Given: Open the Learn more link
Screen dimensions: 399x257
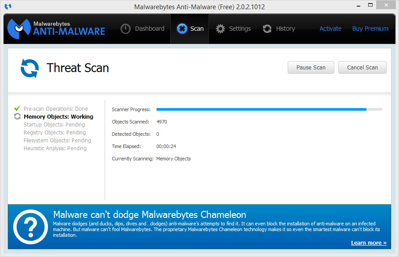Looking at the screenshot, I should (369, 243).
